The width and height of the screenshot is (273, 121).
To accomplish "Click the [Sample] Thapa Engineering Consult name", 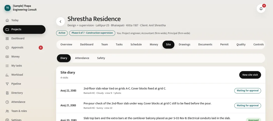I will 25,8.
